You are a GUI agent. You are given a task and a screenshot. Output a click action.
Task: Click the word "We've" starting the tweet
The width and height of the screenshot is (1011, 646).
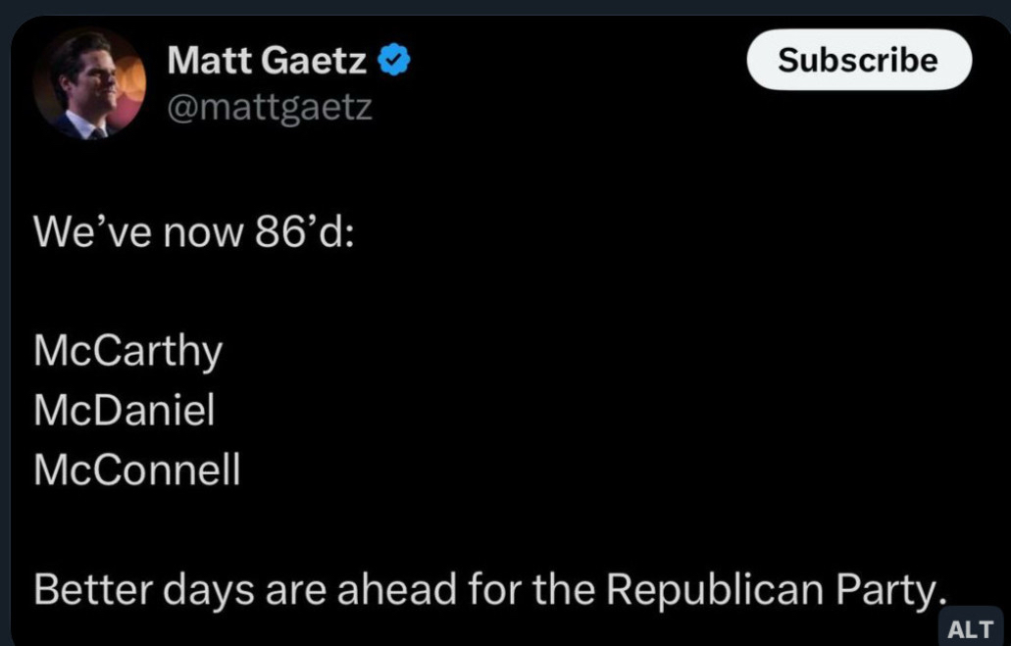click(x=82, y=231)
